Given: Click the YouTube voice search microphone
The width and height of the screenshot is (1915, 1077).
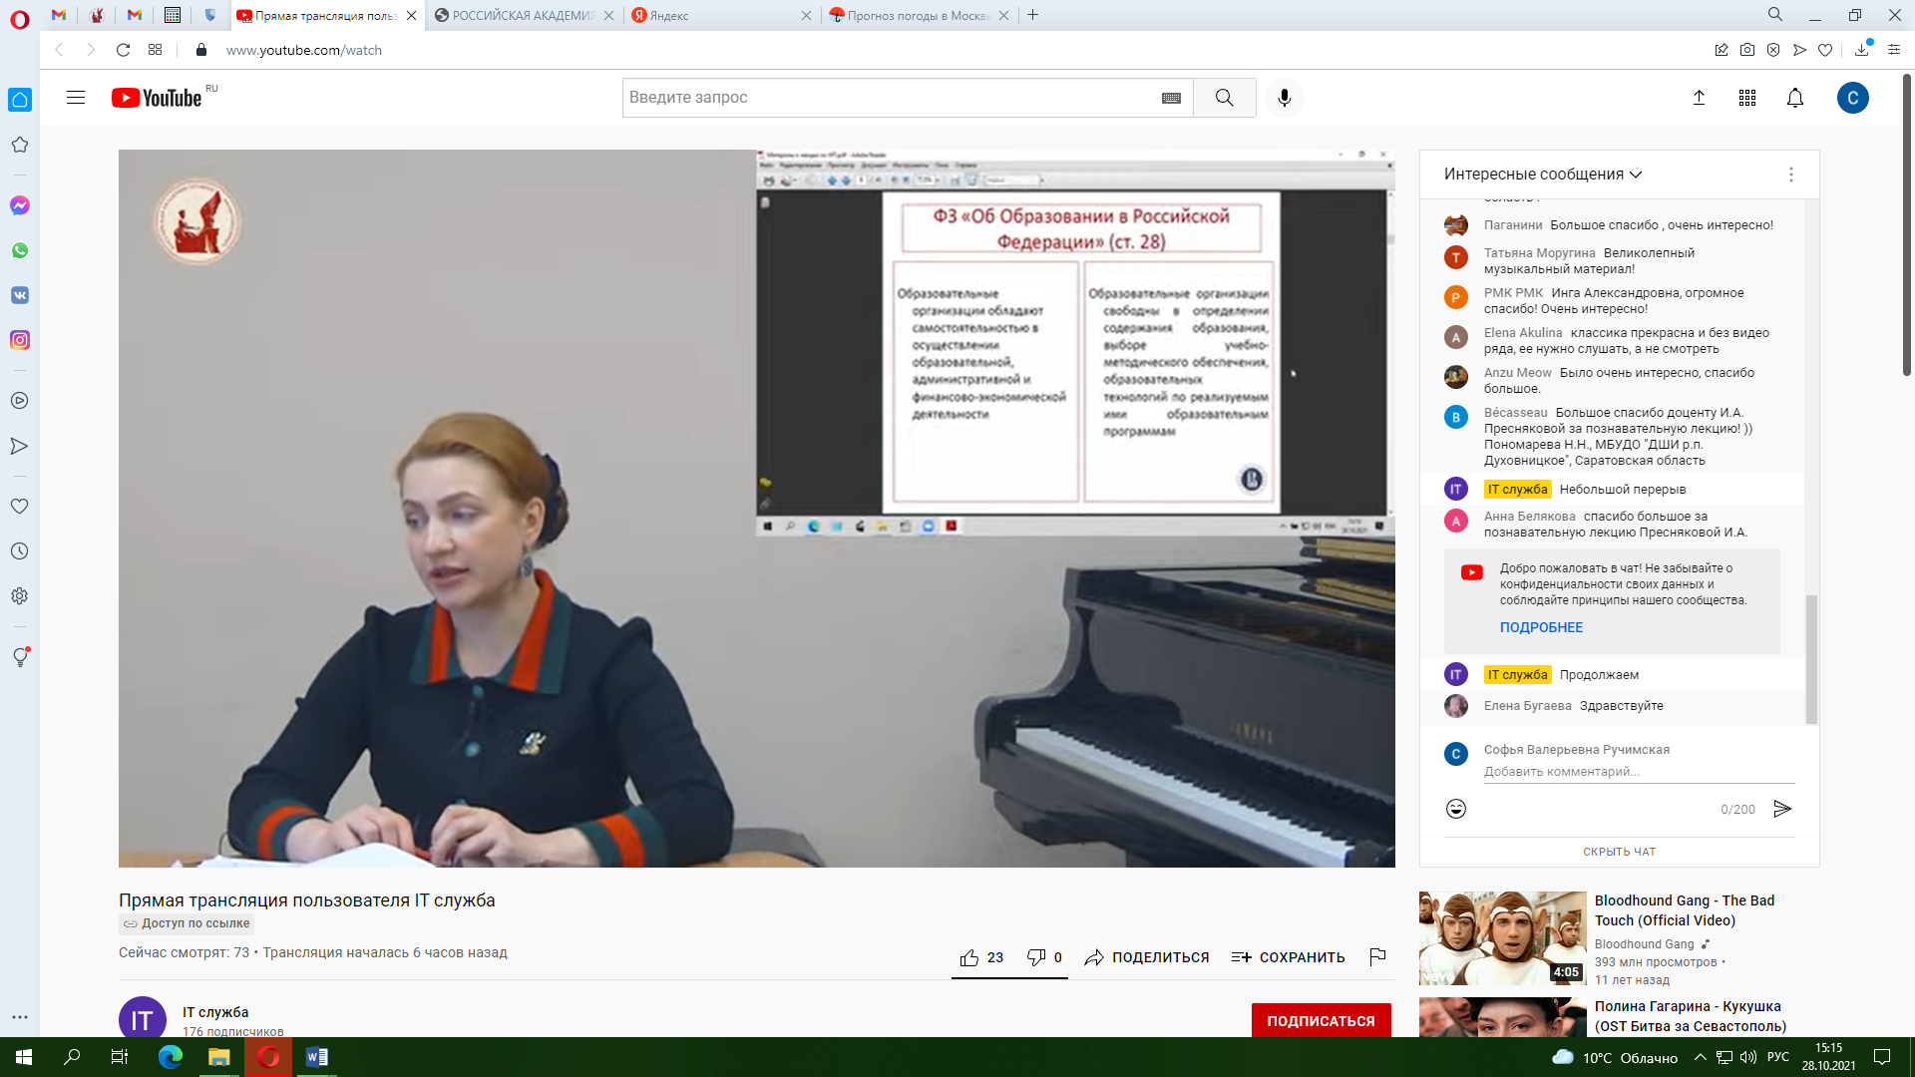Looking at the screenshot, I should click(1284, 98).
